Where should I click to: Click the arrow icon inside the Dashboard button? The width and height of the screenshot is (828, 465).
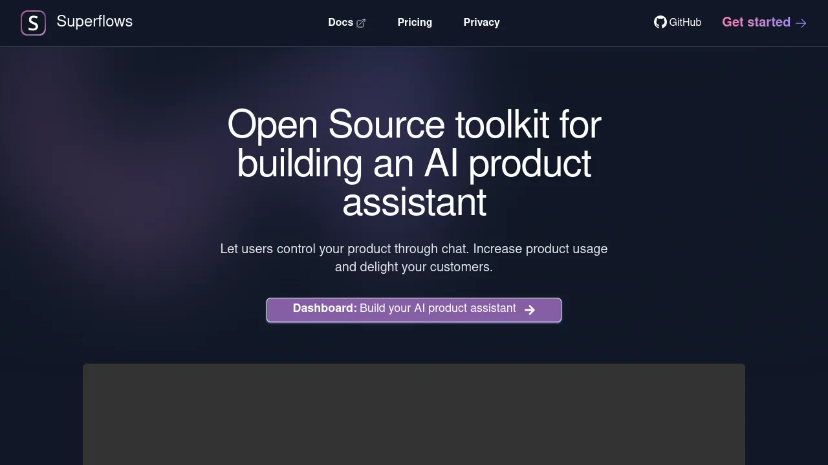pos(529,309)
